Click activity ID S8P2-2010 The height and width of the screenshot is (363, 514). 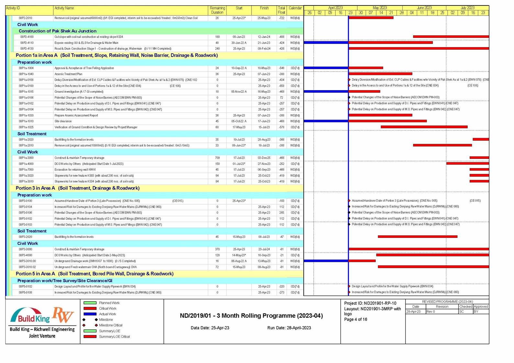coord(25,18)
